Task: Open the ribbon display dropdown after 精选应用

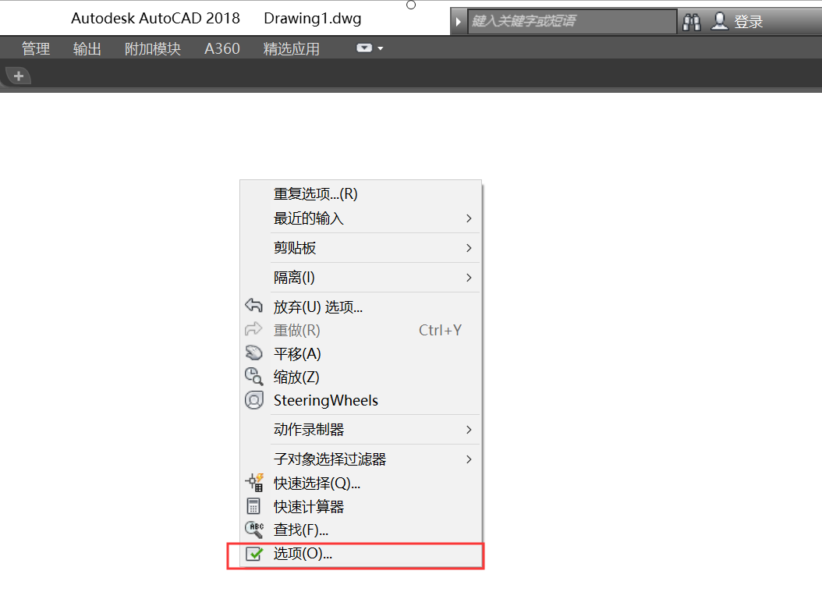Action: pos(370,48)
